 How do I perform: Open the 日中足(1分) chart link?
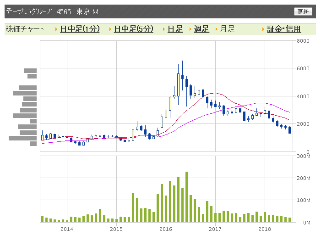(x=80, y=29)
